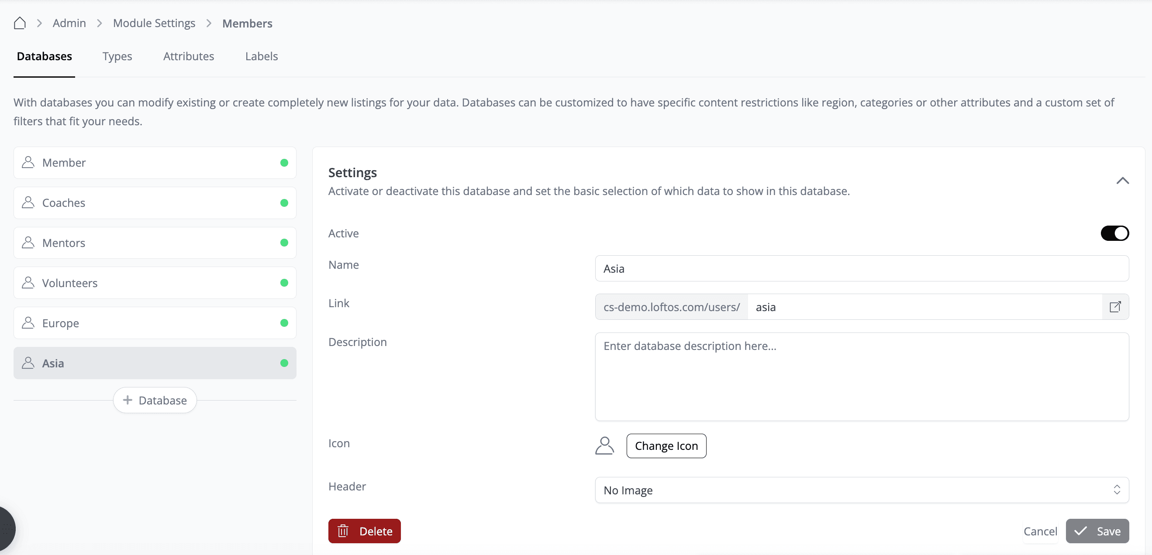Open the Attributes tab
This screenshot has height=555, width=1152.
click(x=188, y=56)
